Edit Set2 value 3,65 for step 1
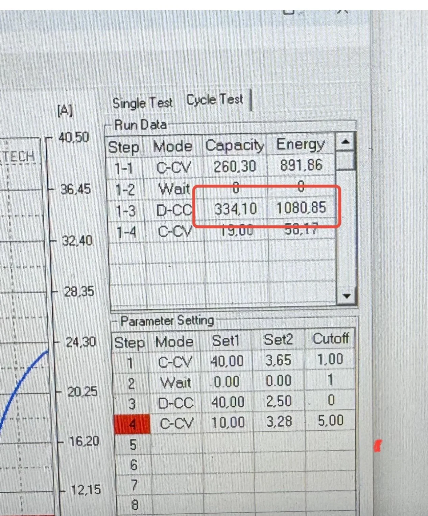The width and height of the screenshot is (428, 516). pyautogui.click(x=278, y=360)
